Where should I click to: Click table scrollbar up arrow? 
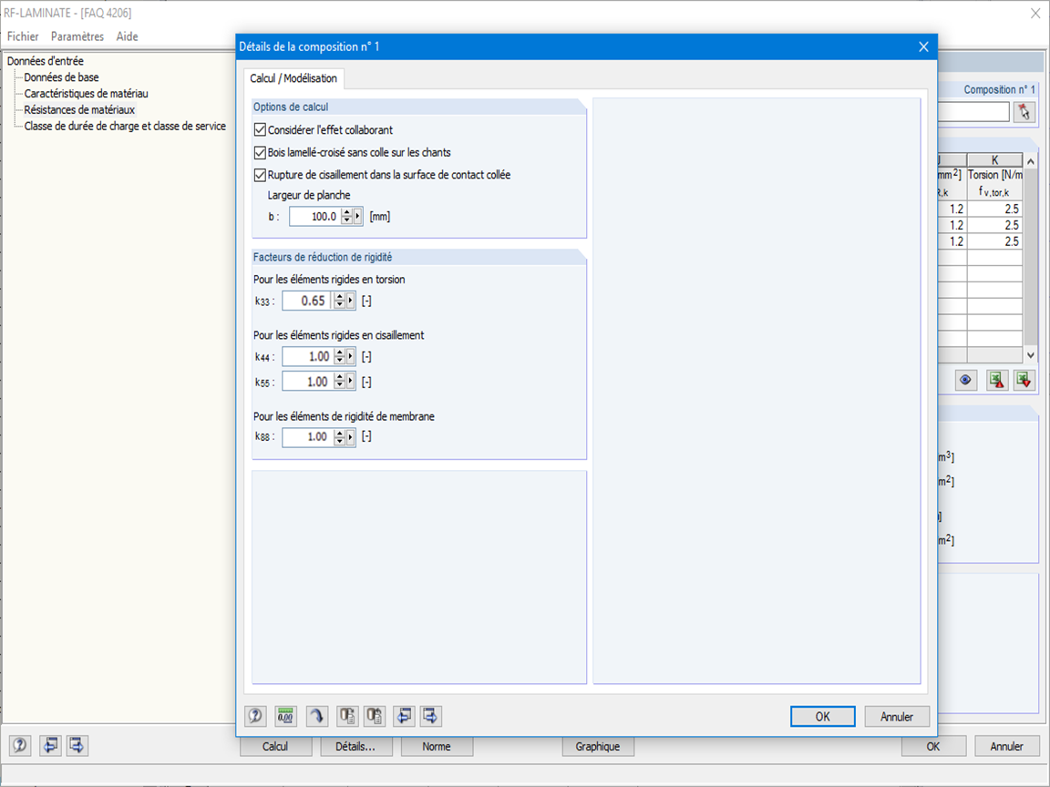click(1031, 161)
